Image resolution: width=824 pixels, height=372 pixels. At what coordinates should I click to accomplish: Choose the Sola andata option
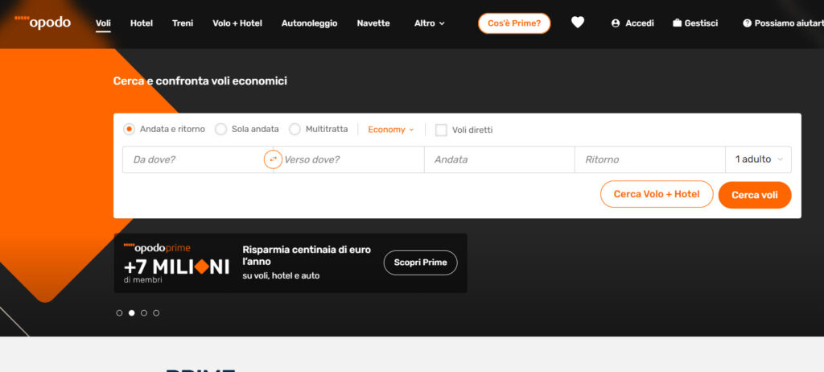click(x=220, y=129)
